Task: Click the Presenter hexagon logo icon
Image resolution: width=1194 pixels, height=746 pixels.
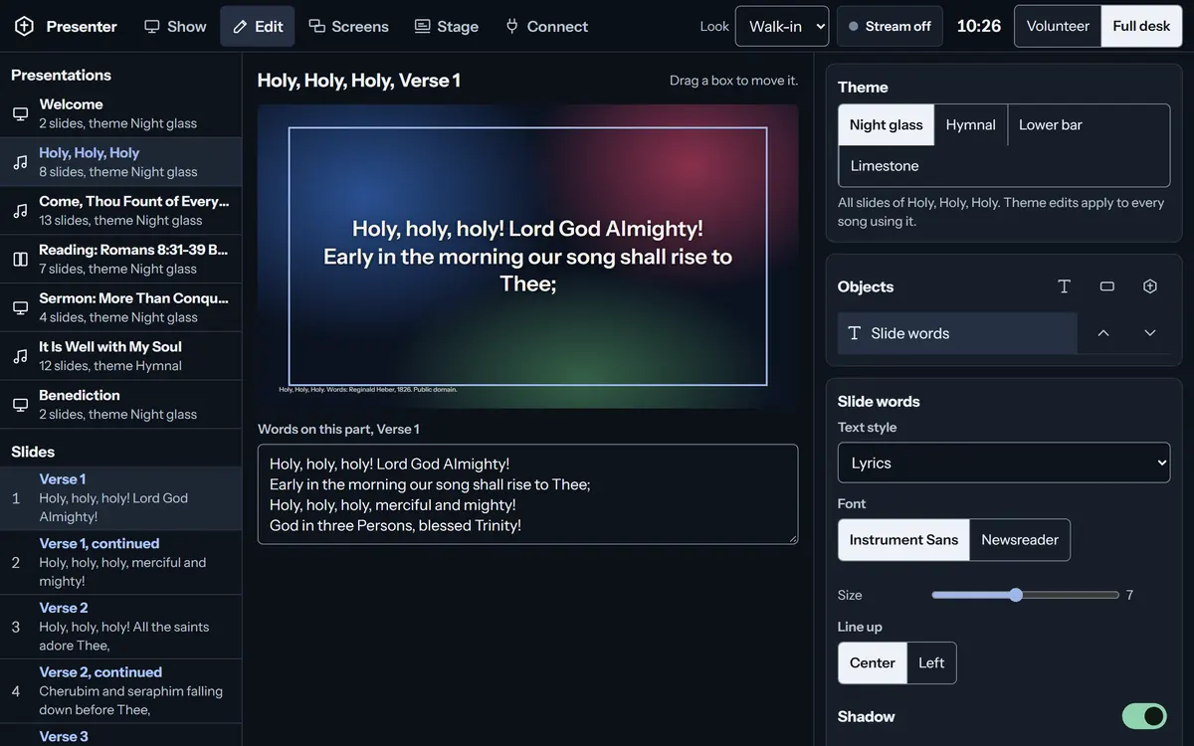Action: [24, 26]
